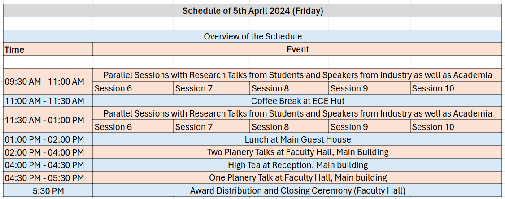Viewport: 505px width, 199px height.
Task: Click Session 7 in the 11:30 AM block
Action: 211,127
